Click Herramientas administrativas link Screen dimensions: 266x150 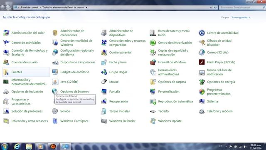click(168, 72)
